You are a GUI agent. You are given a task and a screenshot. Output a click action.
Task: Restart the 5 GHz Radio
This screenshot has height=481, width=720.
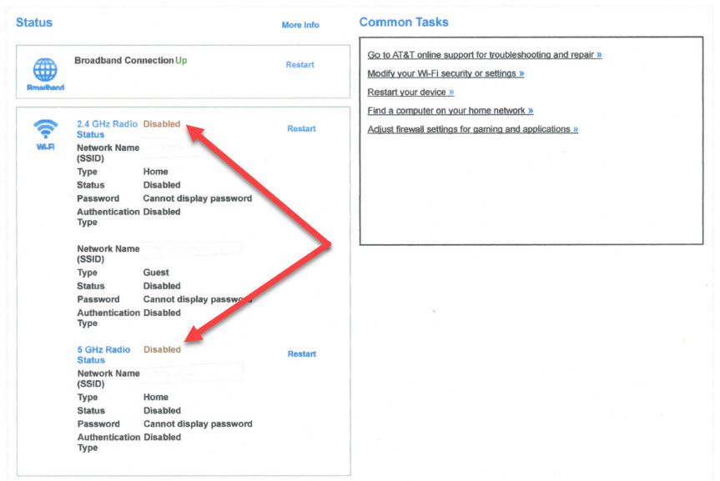point(302,353)
